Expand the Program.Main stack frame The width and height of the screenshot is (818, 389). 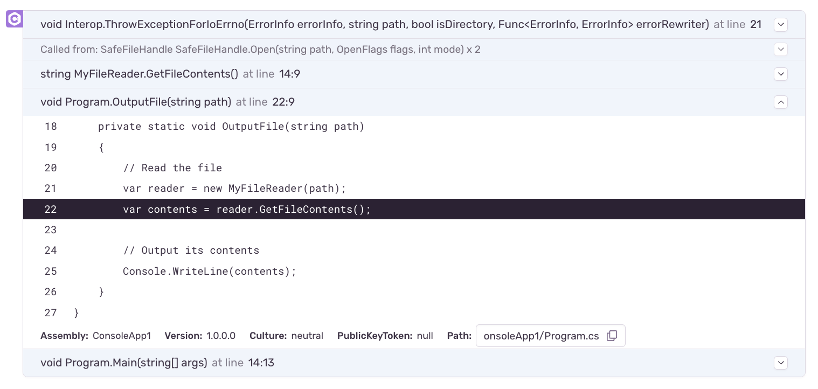781,363
